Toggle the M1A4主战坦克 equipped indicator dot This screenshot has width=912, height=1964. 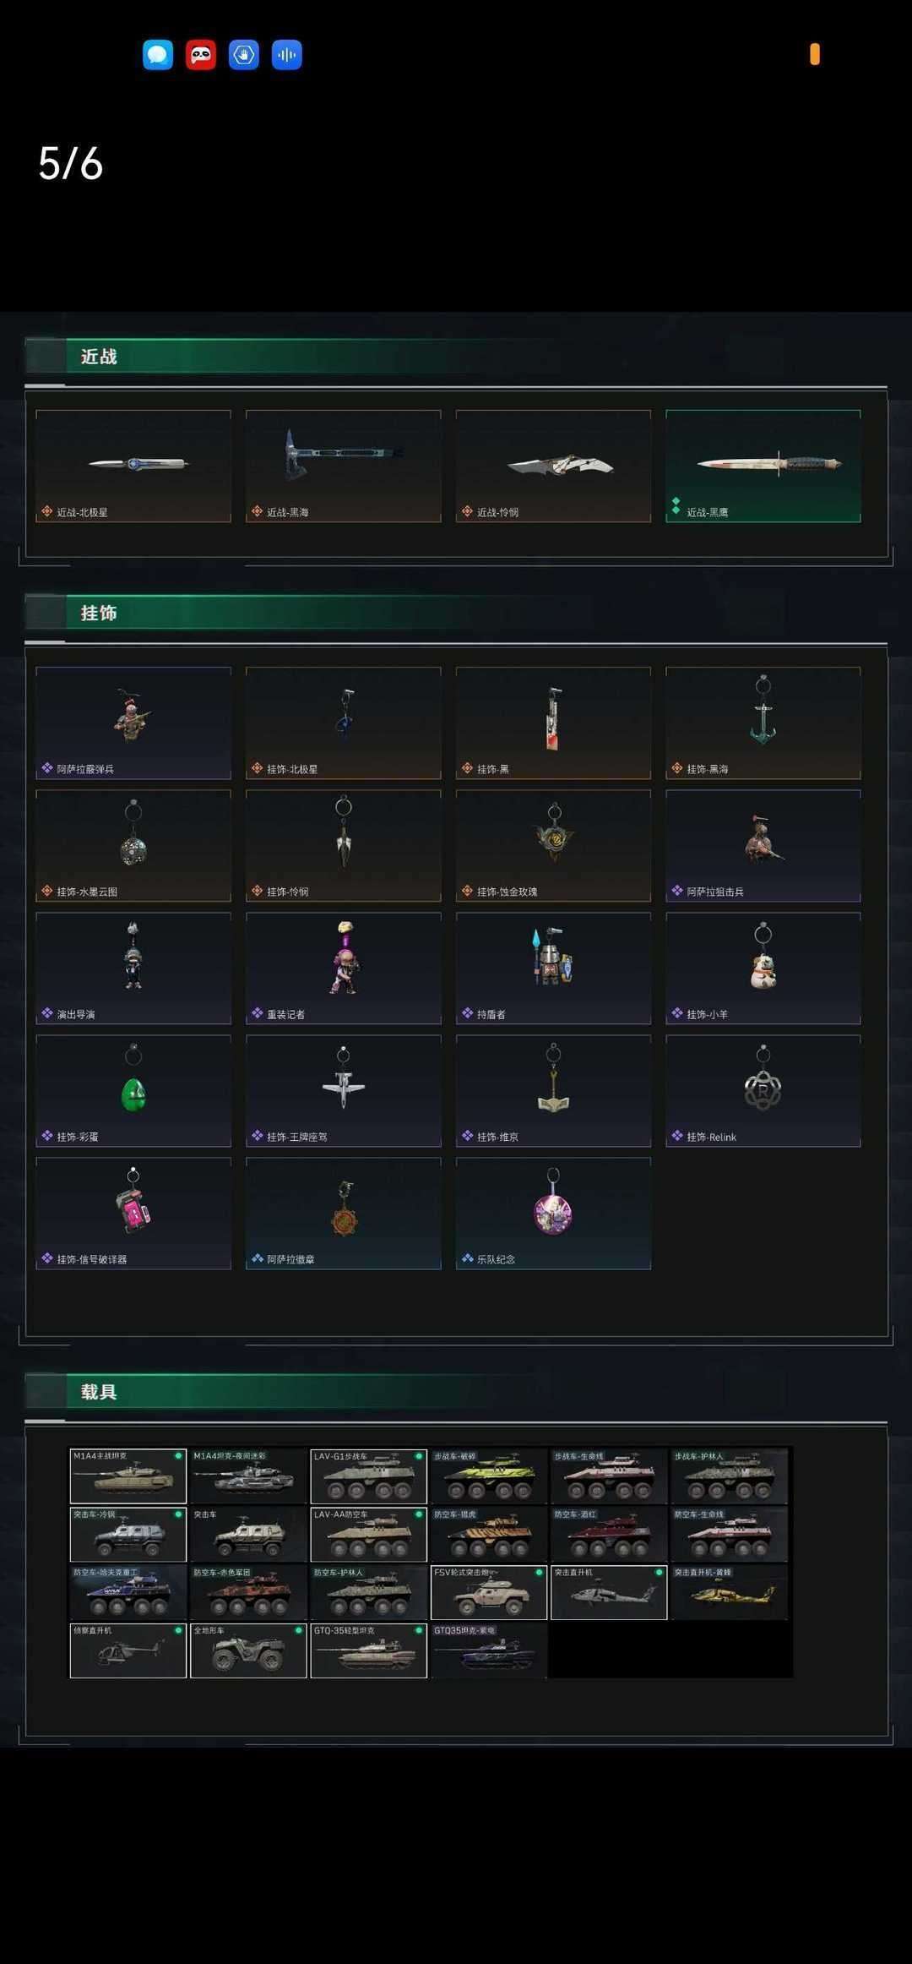click(178, 1455)
